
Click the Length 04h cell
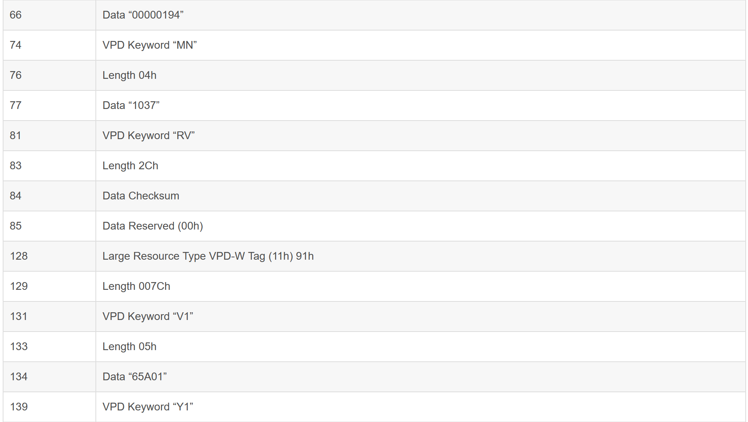pyautogui.click(x=129, y=75)
